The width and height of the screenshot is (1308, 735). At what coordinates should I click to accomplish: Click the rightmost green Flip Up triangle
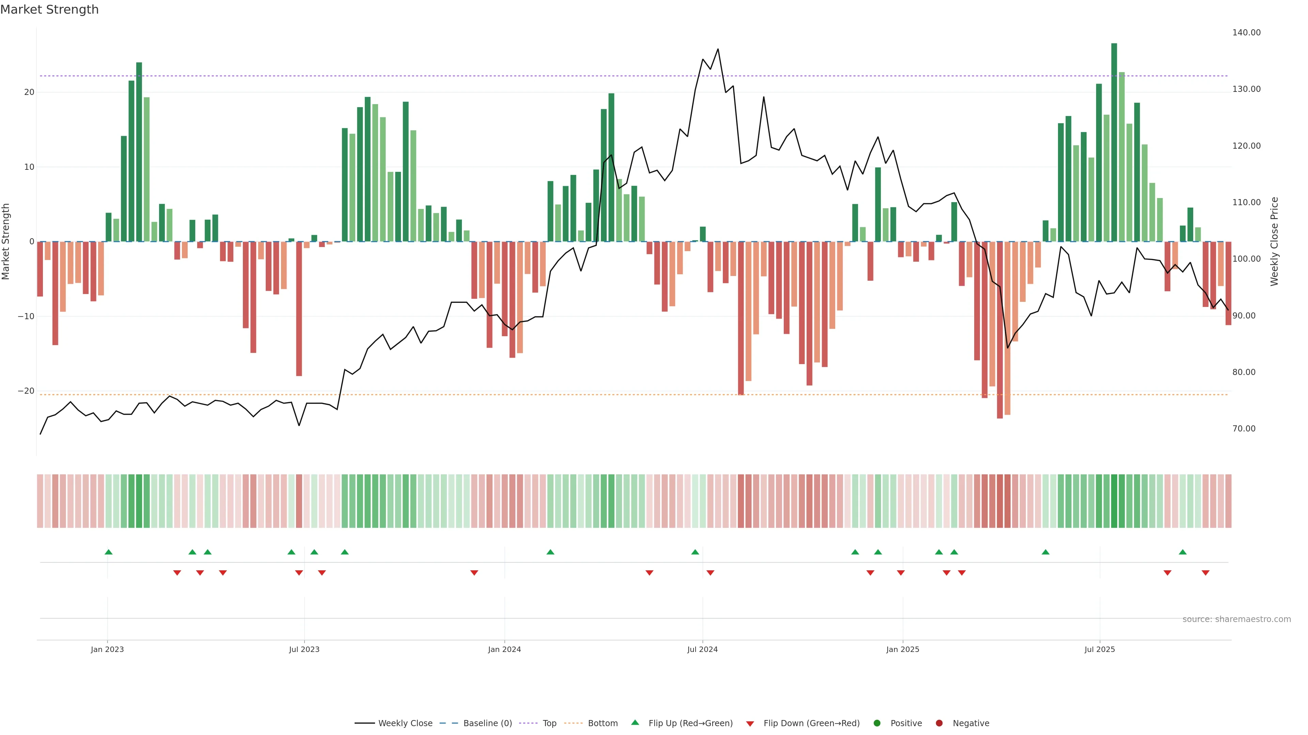click(x=1183, y=552)
